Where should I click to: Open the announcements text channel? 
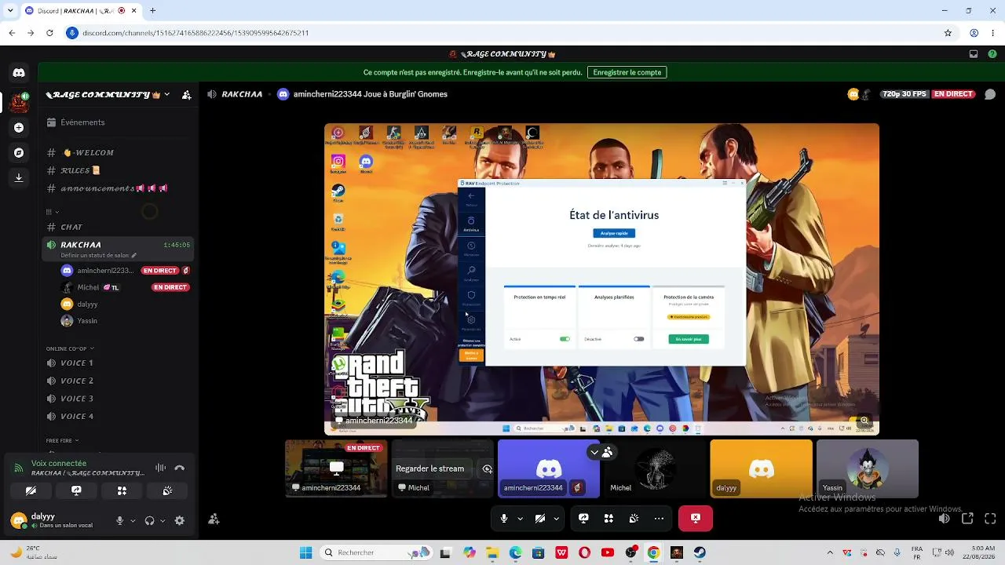point(118,188)
